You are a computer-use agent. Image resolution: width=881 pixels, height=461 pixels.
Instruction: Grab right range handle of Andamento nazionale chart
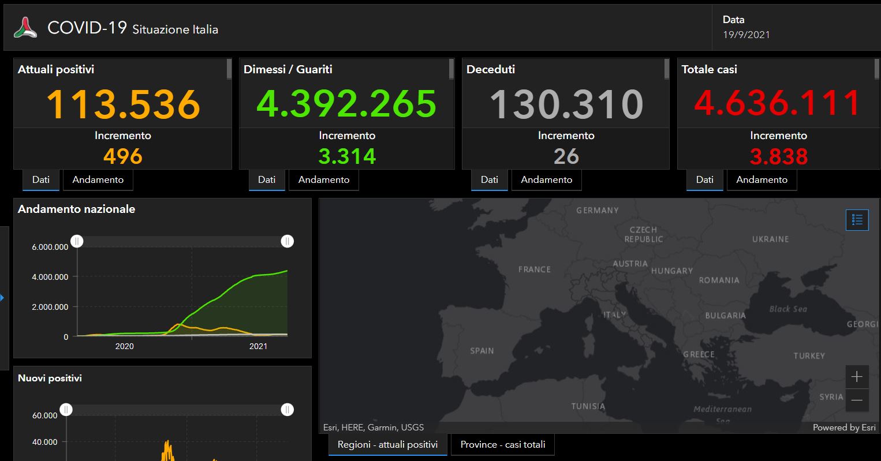click(287, 241)
